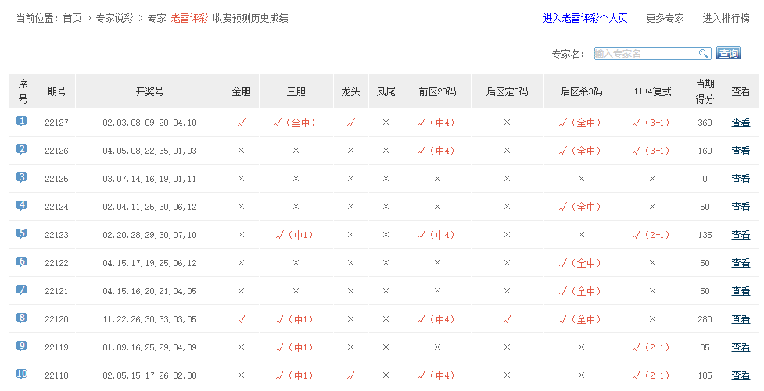The height and width of the screenshot is (391, 764).
Task: Click the number 10 rank badge icon
Action: [x=22, y=375]
